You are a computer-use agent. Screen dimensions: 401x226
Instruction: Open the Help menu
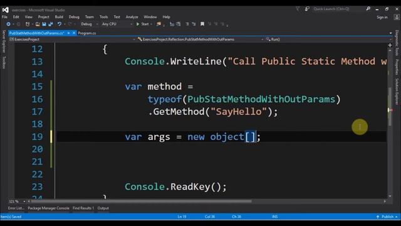pos(166,17)
